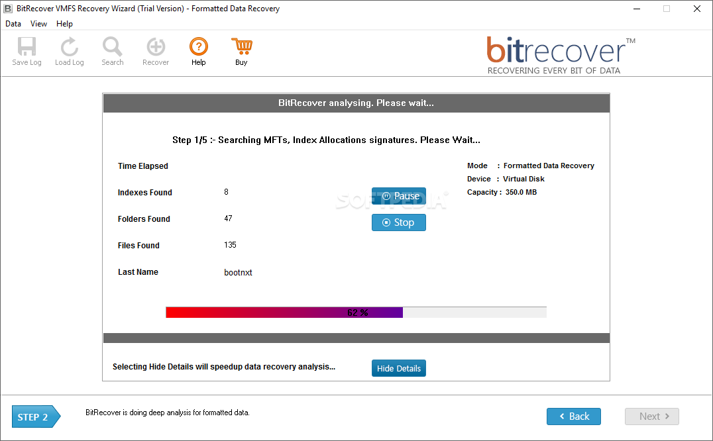Viewport: 713px width, 441px height.
Task: Click the Last Name value bootnxt
Action: [x=239, y=273]
